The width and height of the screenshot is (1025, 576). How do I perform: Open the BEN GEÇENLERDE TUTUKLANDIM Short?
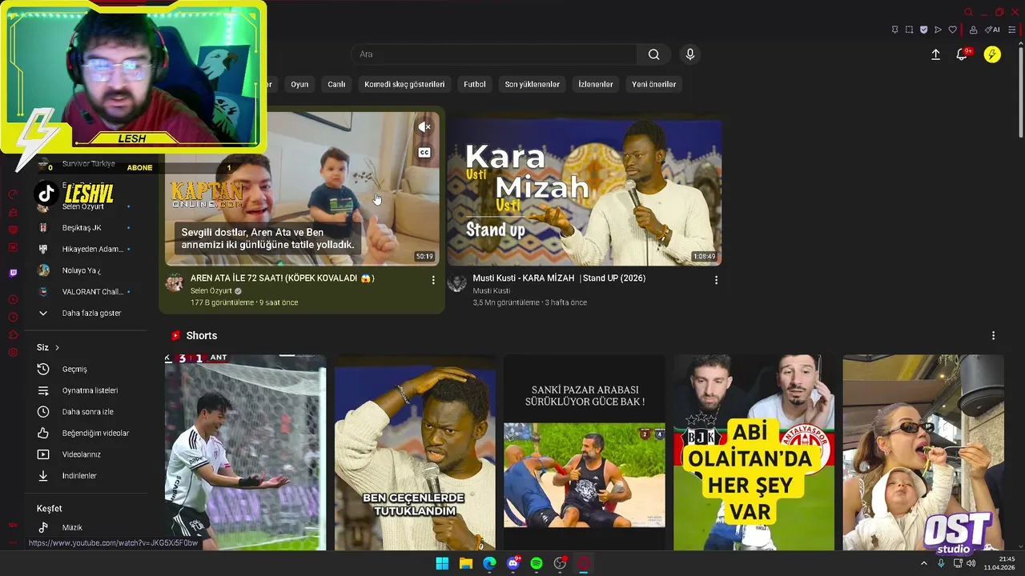coord(415,453)
